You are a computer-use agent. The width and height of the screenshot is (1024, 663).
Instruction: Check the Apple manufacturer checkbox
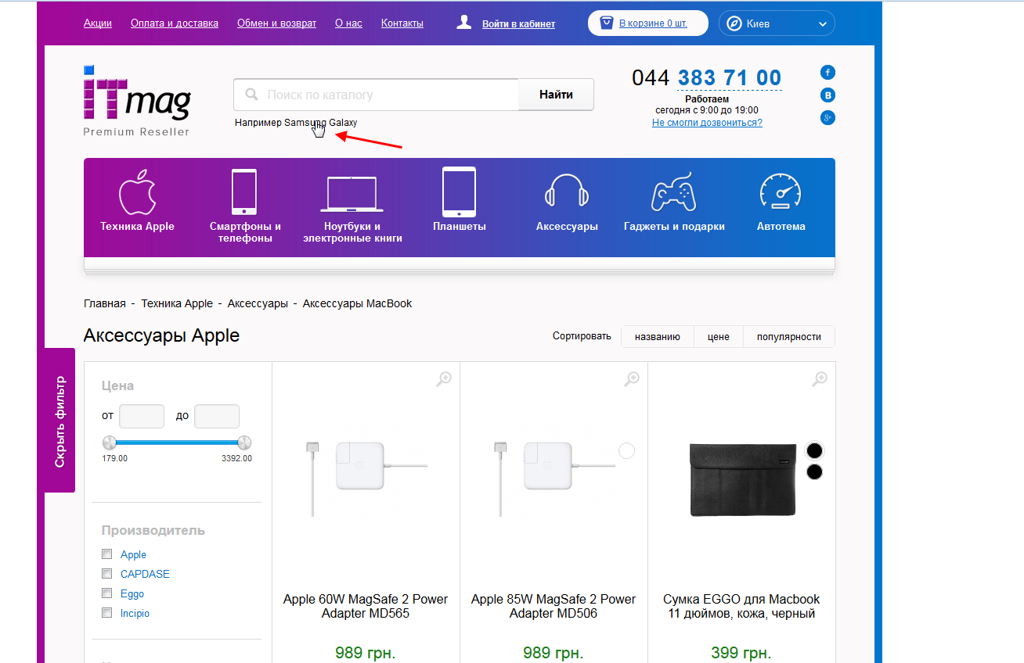pos(107,554)
